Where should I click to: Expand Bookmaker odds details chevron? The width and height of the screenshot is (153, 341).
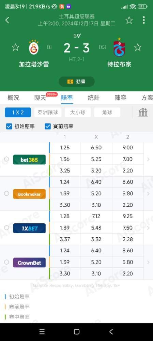pyautogui.click(x=149, y=194)
